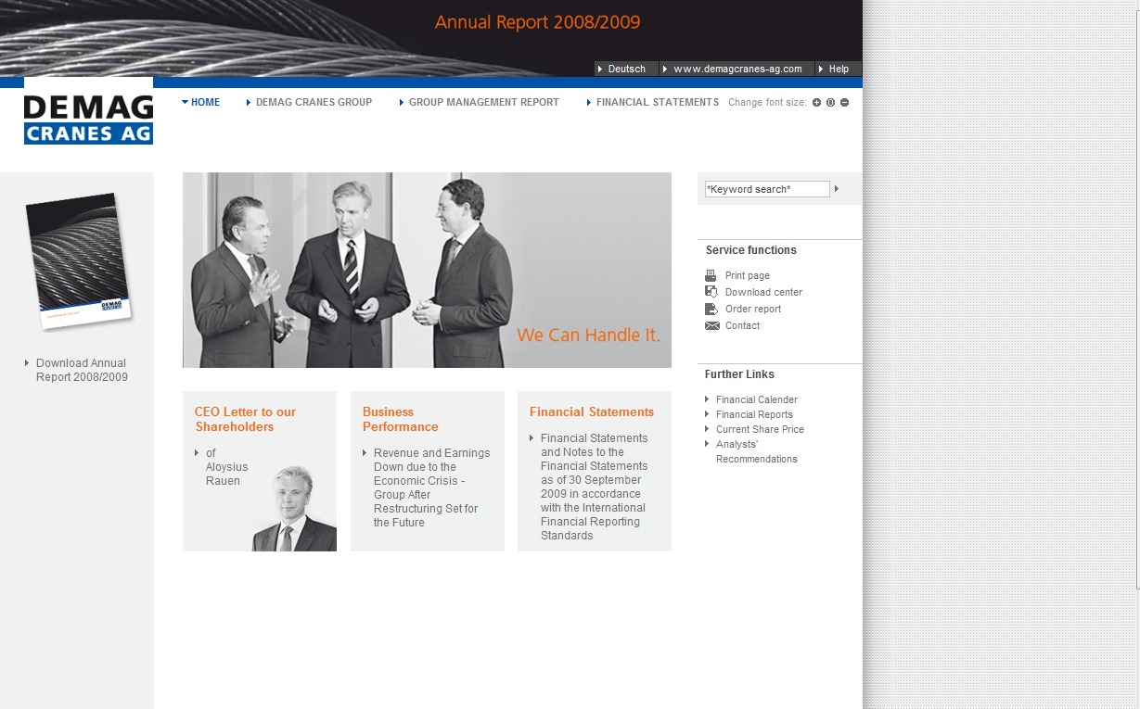Image resolution: width=1140 pixels, height=709 pixels.
Task: Reset font size with middle icon
Action: coord(830,103)
